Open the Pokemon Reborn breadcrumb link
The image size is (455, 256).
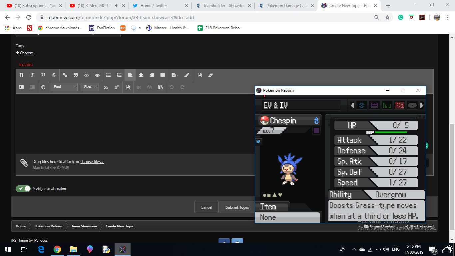click(x=48, y=226)
